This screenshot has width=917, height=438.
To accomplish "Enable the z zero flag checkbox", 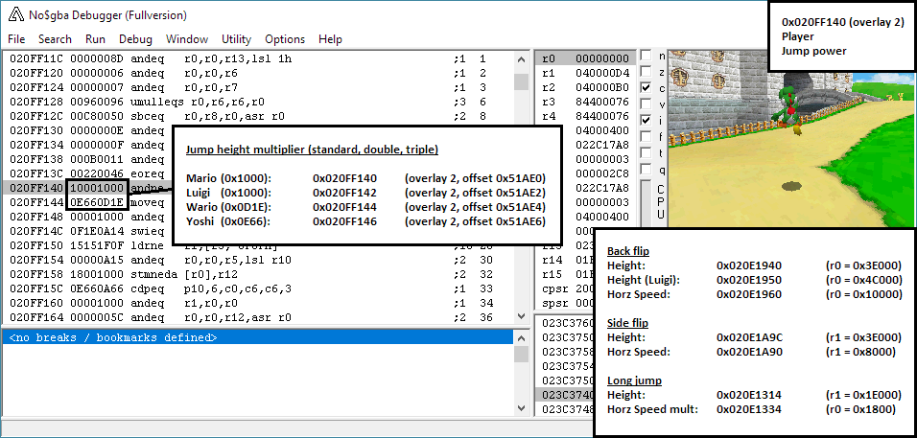I will click(647, 72).
